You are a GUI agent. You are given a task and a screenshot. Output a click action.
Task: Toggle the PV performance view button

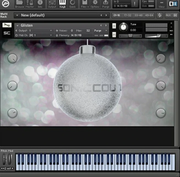(171, 35)
